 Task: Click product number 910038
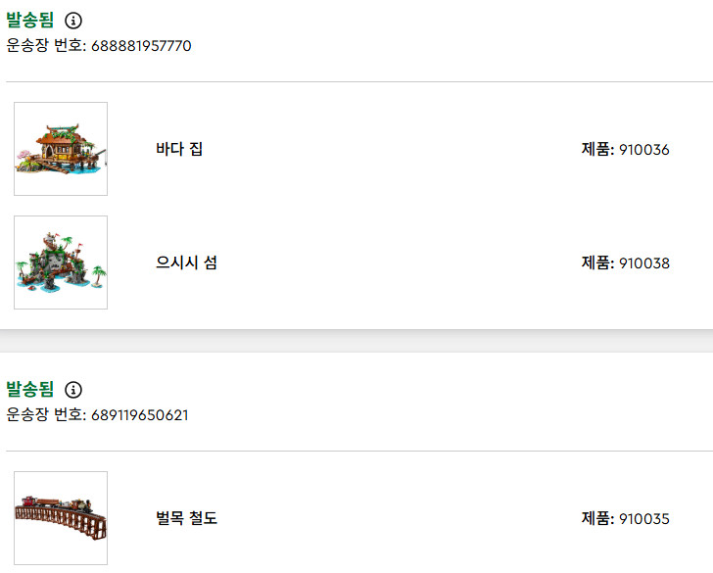pyautogui.click(x=644, y=263)
